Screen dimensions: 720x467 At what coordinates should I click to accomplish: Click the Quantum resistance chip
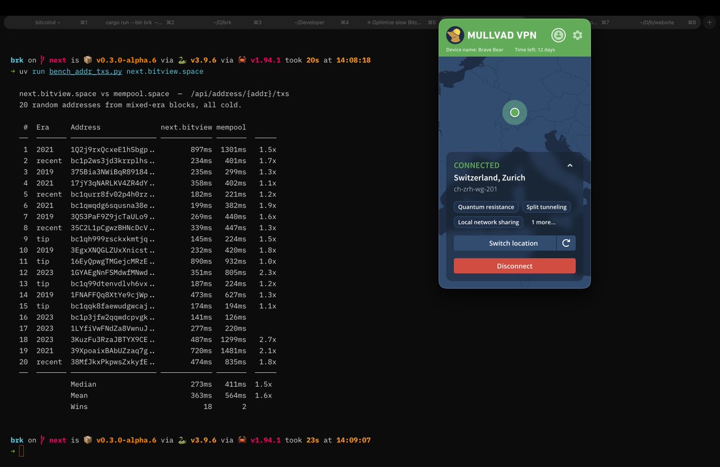click(x=486, y=207)
